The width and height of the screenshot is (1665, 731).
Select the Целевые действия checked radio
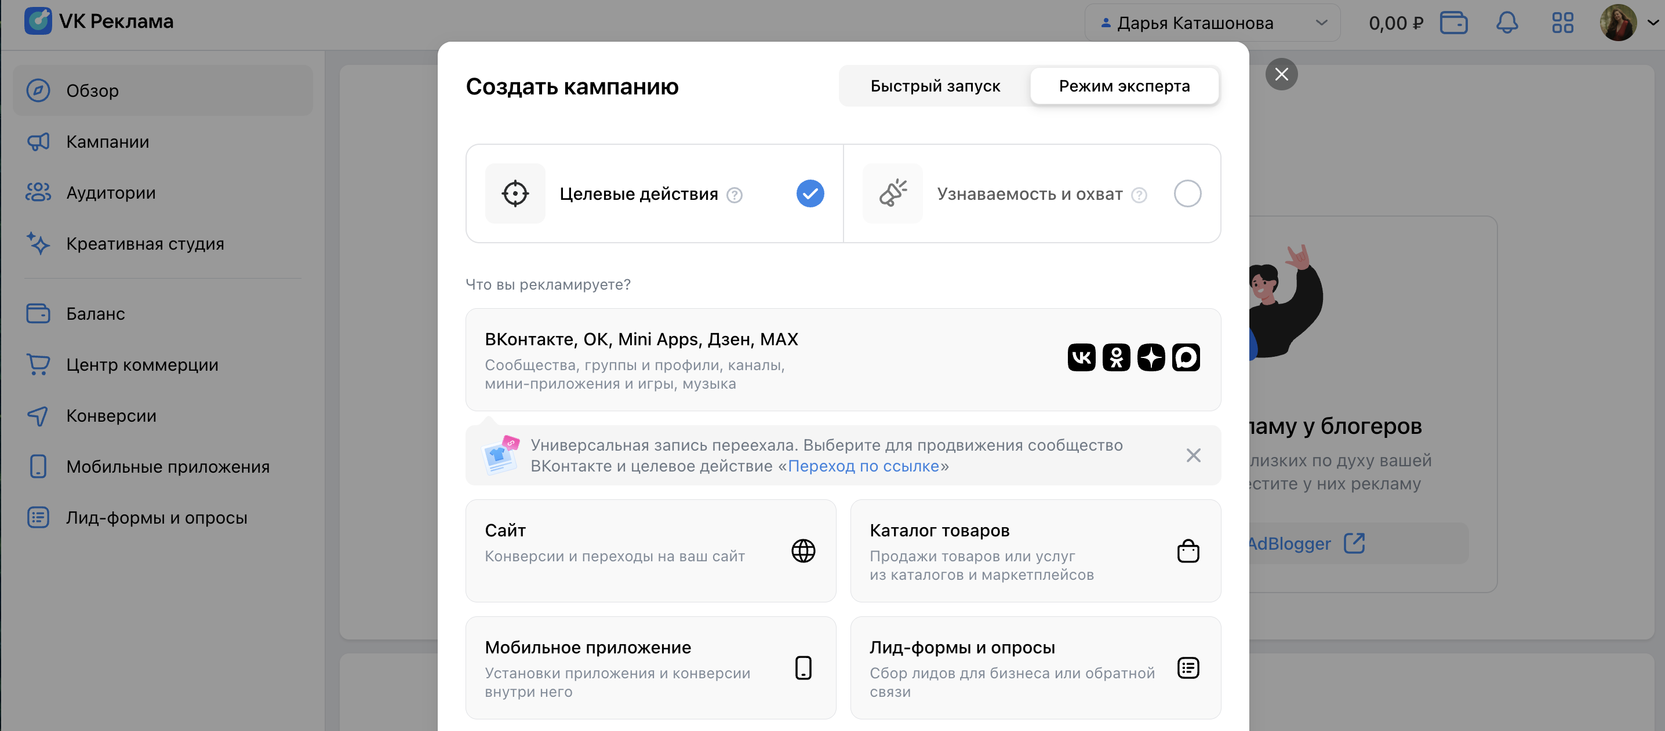tap(810, 193)
